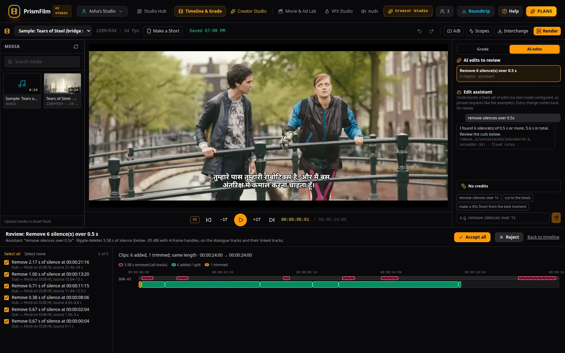The image size is (565, 353).
Task: Click Make a Short
Action: [163, 31]
